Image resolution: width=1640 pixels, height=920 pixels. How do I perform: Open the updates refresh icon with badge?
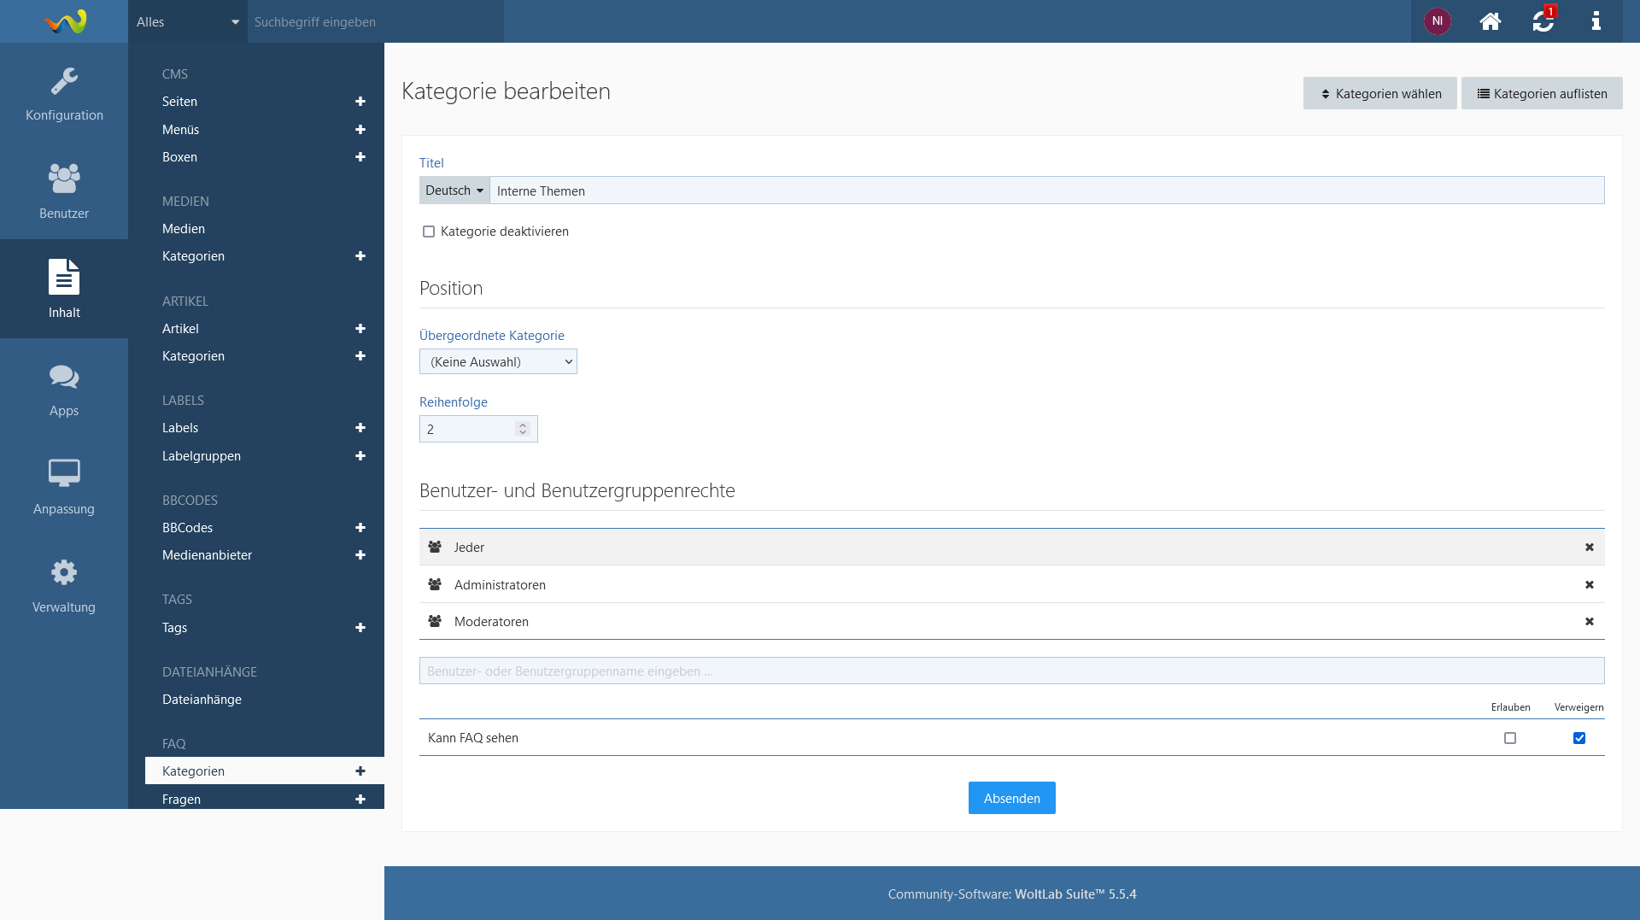coord(1543,21)
